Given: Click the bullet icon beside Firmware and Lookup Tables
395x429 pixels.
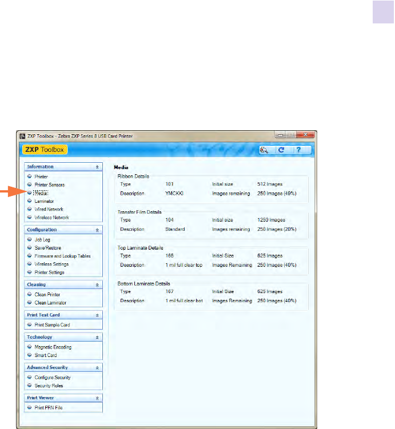Looking at the screenshot, I should coord(30,256).
